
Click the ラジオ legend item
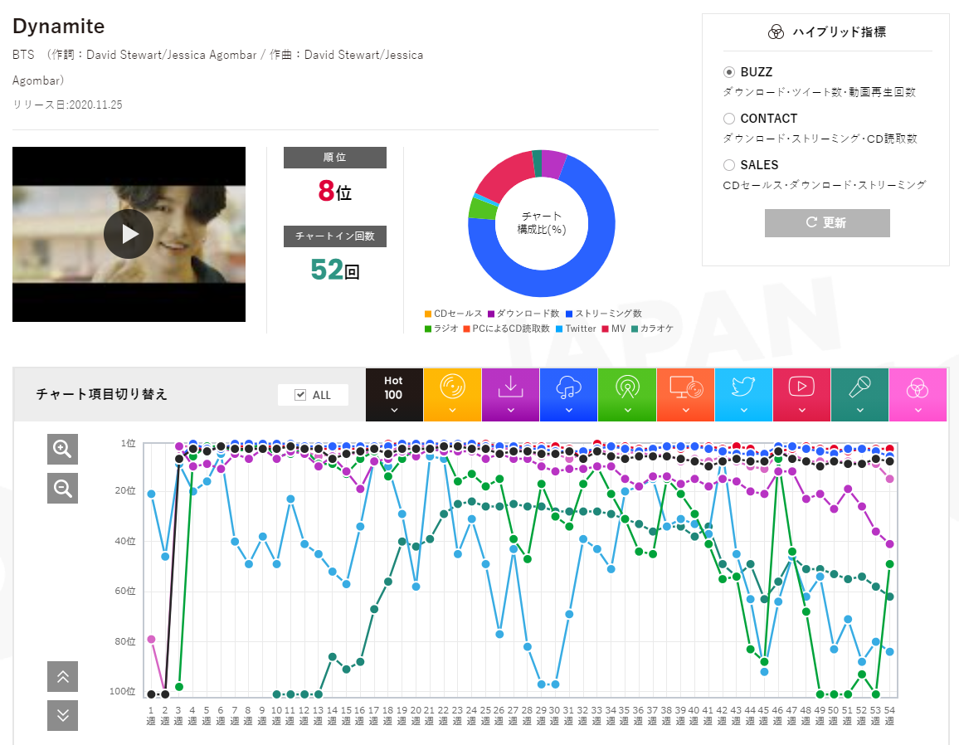coord(441,329)
